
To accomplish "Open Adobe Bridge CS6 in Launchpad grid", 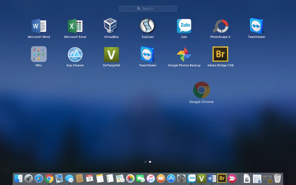I will [x=221, y=54].
